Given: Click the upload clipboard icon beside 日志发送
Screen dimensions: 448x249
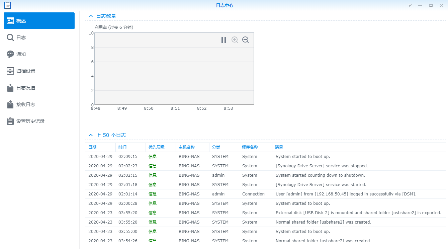Looking at the screenshot, I should click(10, 88).
